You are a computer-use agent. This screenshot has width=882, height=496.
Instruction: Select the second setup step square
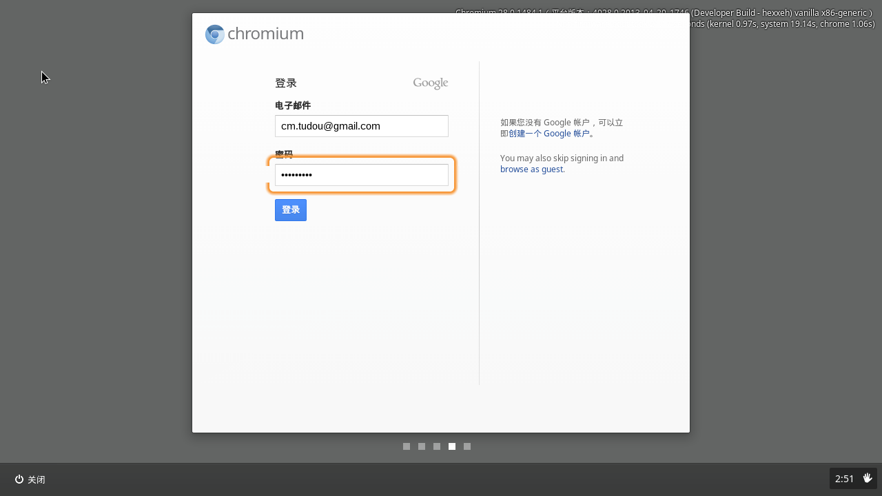pos(422,446)
